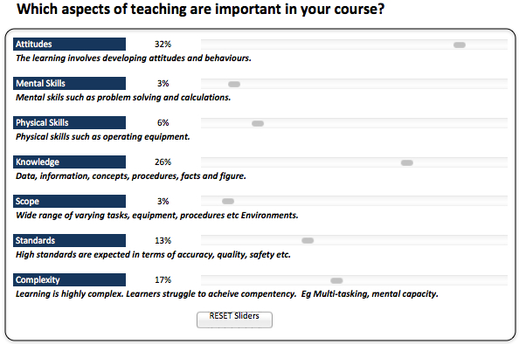Click the Attitudes slider handle
This screenshot has height=344, width=519.
pyautogui.click(x=460, y=45)
